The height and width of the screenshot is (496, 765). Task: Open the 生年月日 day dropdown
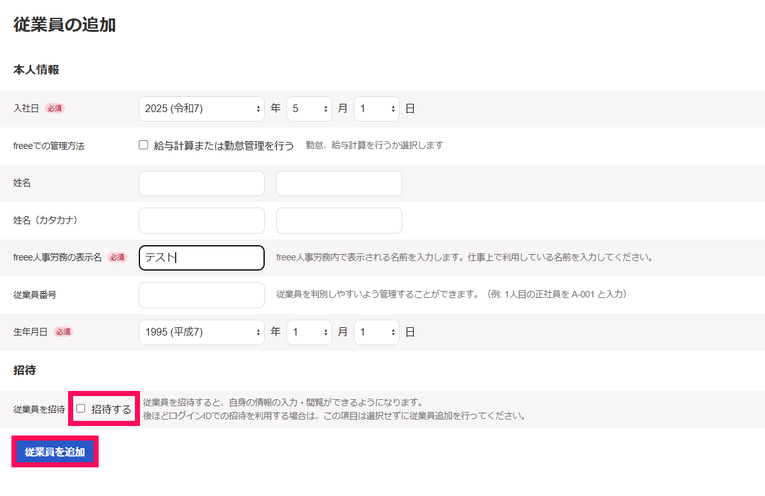point(376,332)
